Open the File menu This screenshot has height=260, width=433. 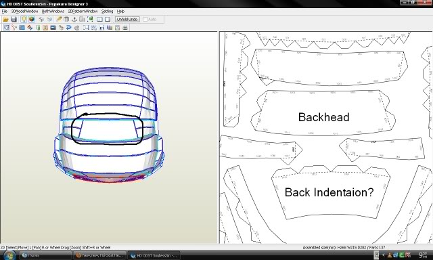(5, 12)
